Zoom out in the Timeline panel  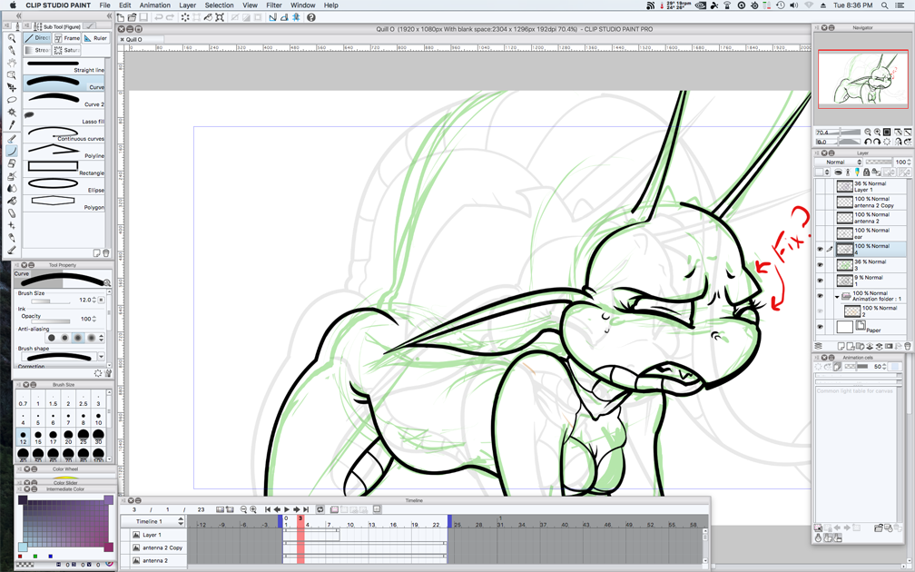click(x=243, y=510)
